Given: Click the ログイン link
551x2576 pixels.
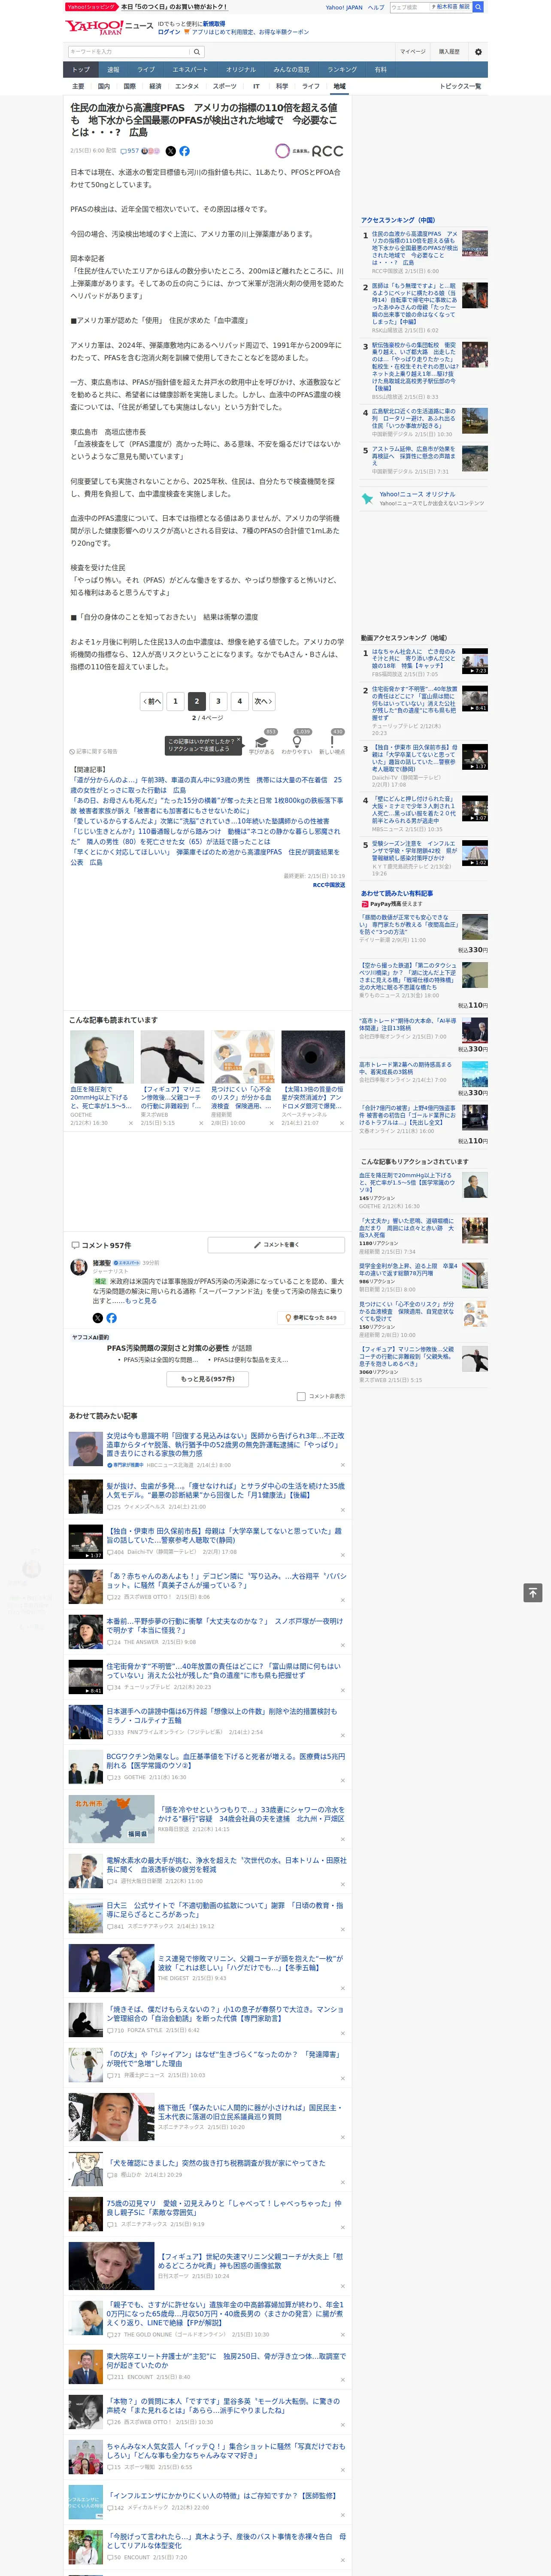Looking at the screenshot, I should (x=169, y=32).
